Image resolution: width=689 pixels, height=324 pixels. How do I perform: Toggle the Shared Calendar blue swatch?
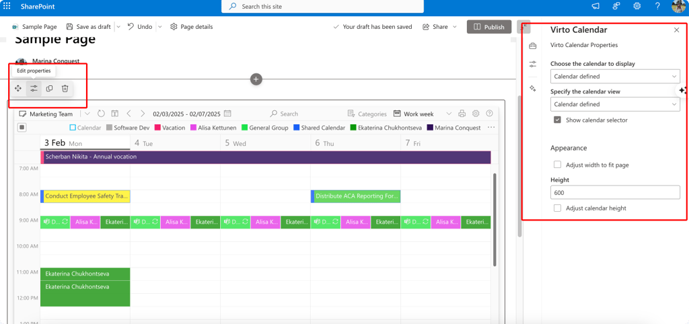297,128
